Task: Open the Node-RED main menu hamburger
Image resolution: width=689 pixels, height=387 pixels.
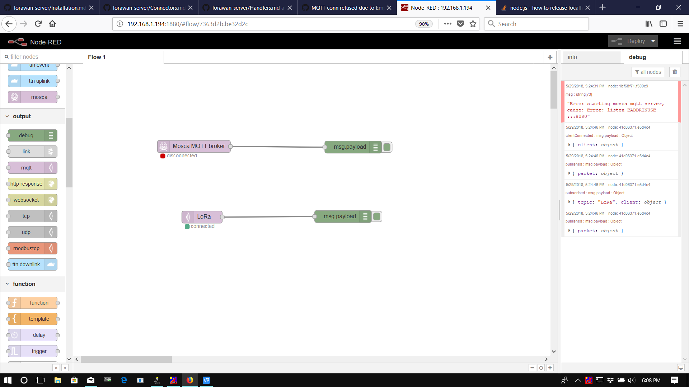Action: tap(677, 41)
